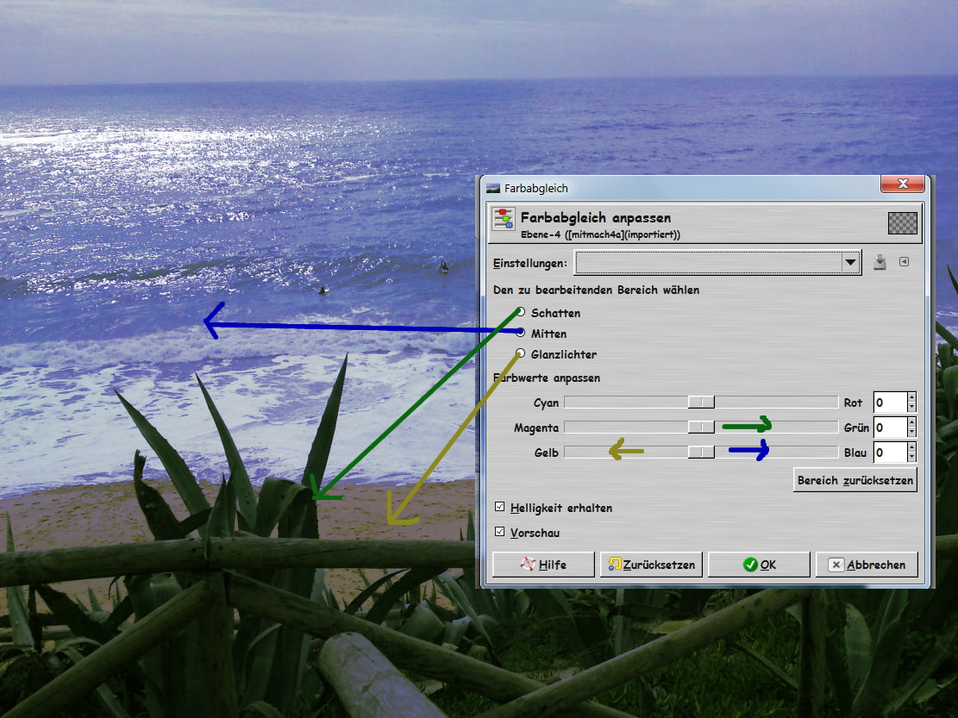This screenshot has width=958, height=718.
Task: Click the Farbabgleich title bar icon
Action: tap(493, 188)
